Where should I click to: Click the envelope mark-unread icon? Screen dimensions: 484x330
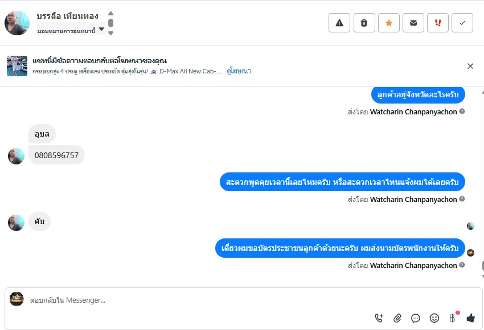click(413, 23)
